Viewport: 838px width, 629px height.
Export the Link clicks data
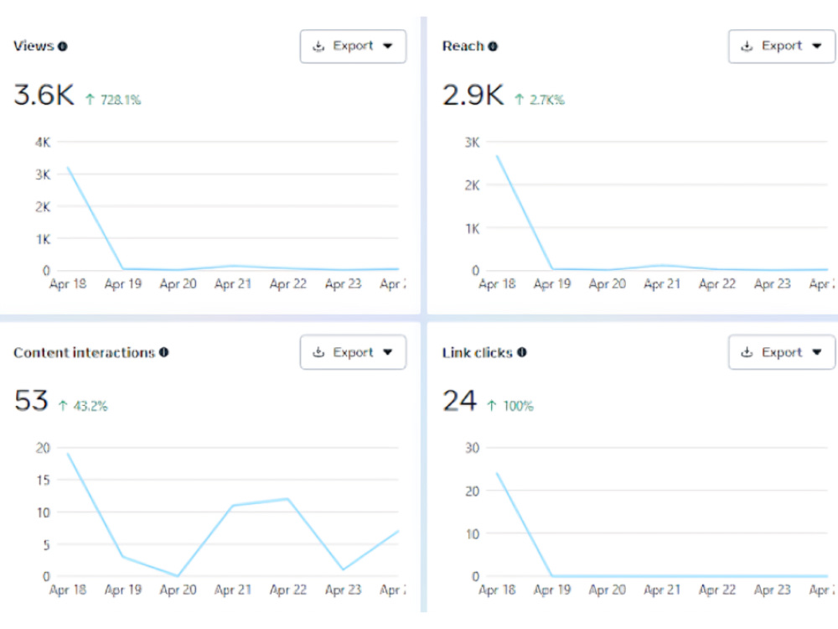click(x=781, y=352)
